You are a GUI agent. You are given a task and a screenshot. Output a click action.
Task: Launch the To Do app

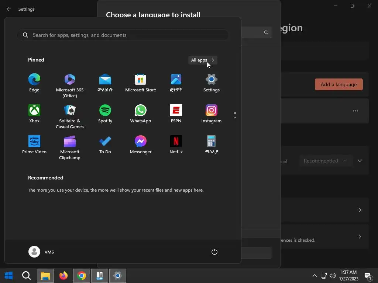click(x=105, y=144)
